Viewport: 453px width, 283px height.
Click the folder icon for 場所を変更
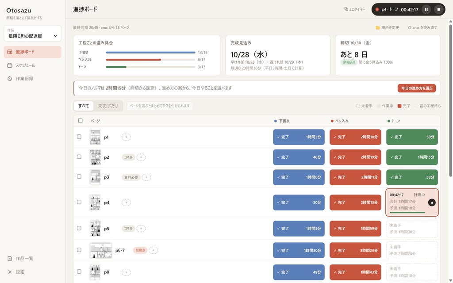[x=378, y=28]
